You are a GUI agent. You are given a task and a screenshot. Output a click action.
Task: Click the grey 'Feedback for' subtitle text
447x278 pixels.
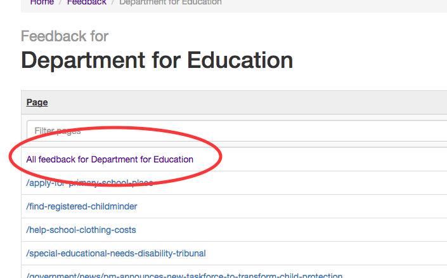tap(65, 36)
